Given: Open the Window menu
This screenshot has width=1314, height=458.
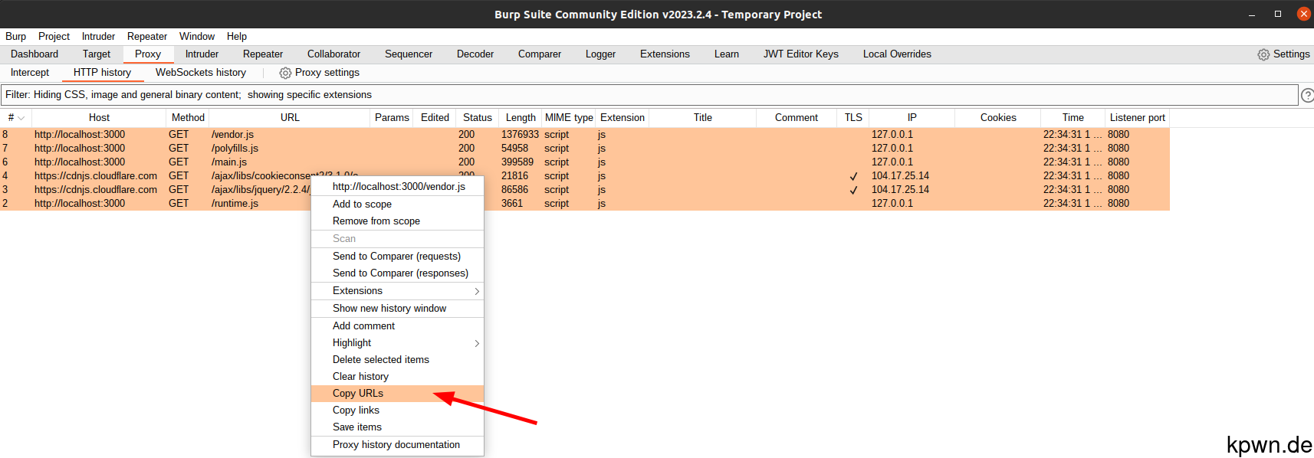Looking at the screenshot, I should click(x=197, y=36).
